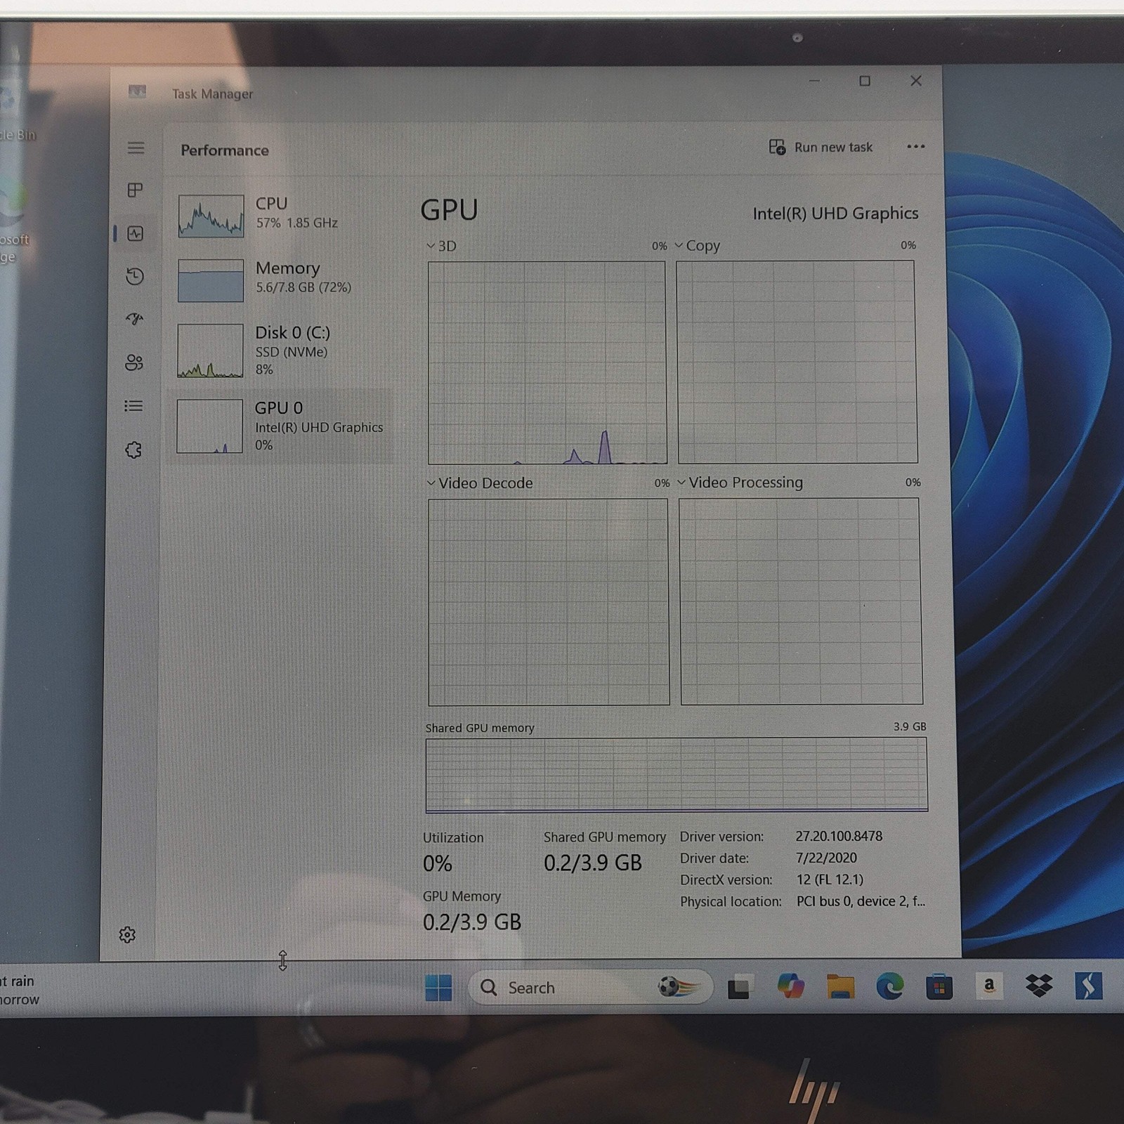The height and width of the screenshot is (1124, 1124).
Task: Open Microsoft Store from taskbar
Action: click(x=939, y=987)
